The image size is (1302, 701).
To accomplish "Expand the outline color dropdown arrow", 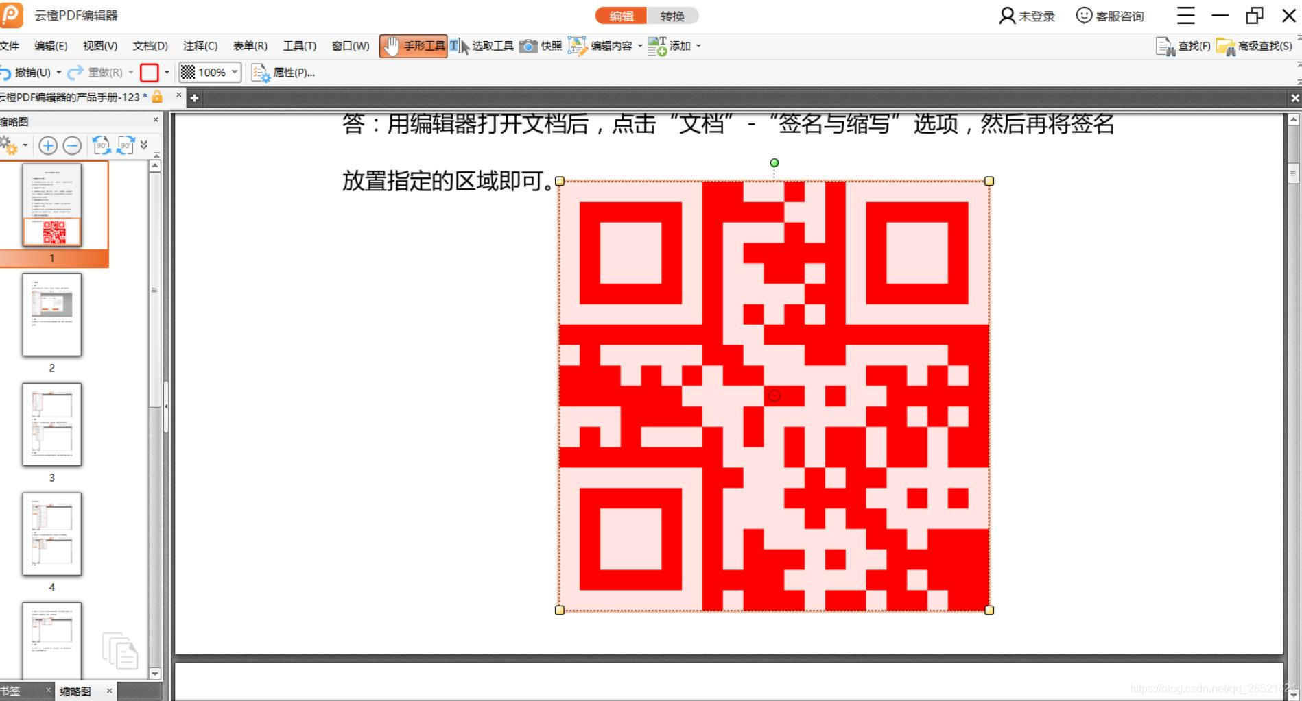I will point(167,72).
